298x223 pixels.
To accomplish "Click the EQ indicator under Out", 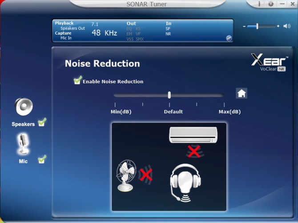I will [129, 29].
